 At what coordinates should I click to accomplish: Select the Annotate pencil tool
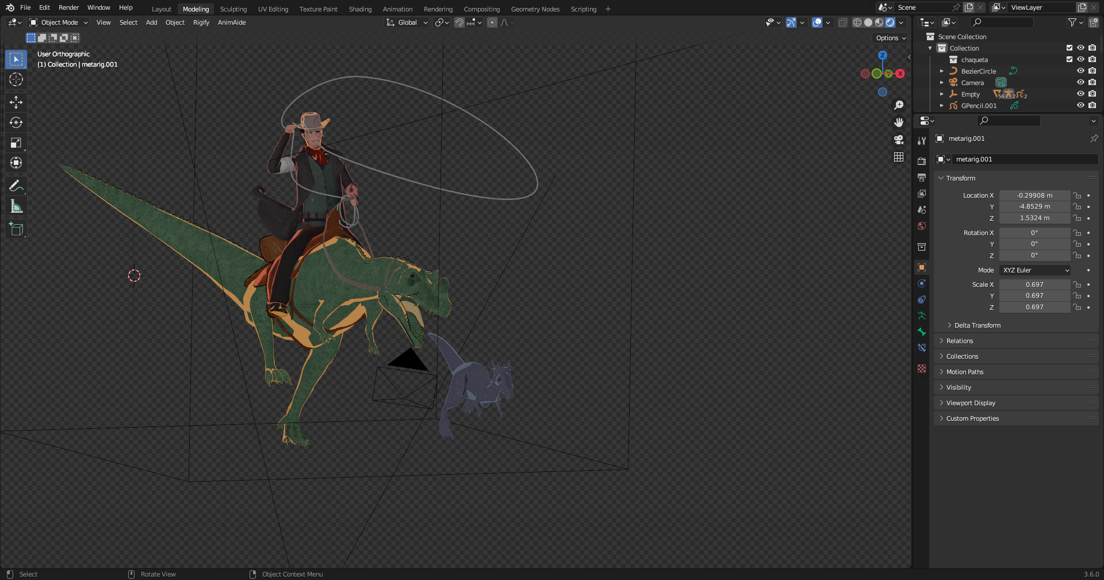[16, 186]
